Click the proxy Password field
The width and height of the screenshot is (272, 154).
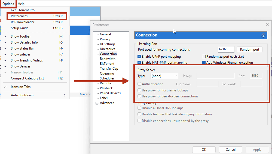tap(252, 84)
